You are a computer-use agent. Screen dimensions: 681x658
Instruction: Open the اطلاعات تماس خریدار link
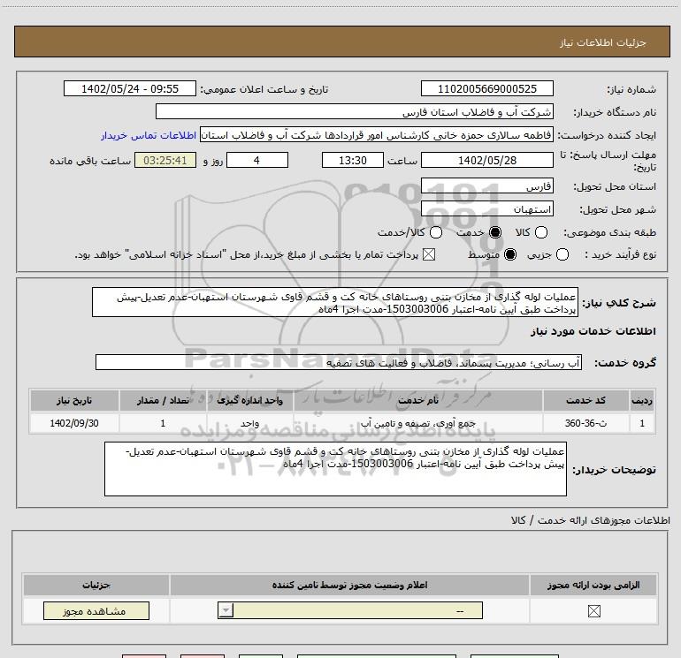(x=149, y=135)
